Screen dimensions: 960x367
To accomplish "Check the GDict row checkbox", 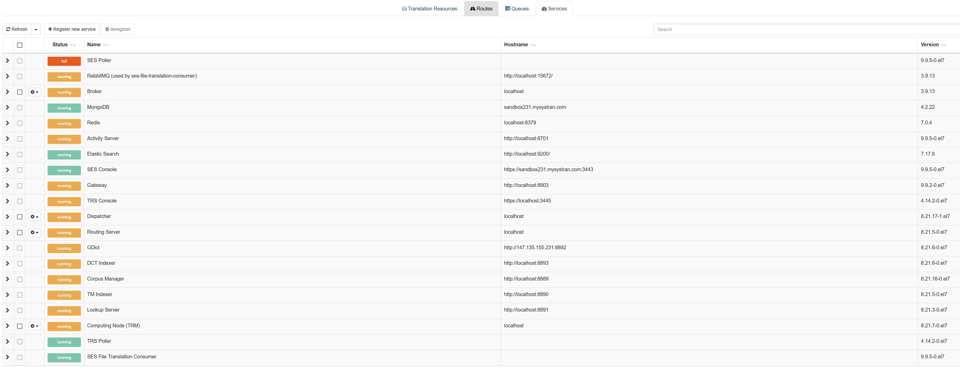I will (20, 248).
